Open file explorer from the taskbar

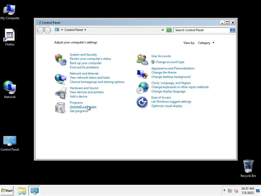pyautogui.click(x=22, y=191)
